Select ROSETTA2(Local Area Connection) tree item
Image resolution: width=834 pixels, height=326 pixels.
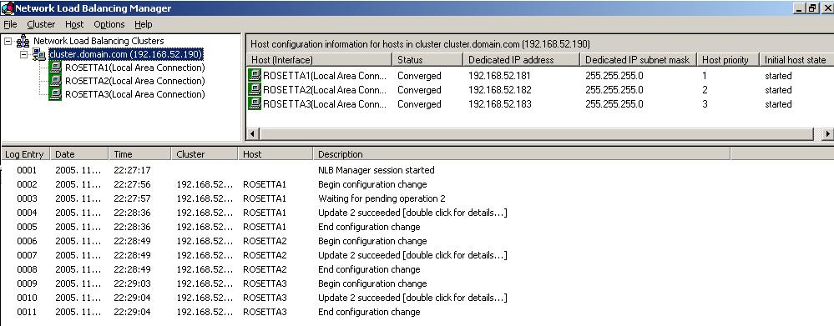[134, 81]
